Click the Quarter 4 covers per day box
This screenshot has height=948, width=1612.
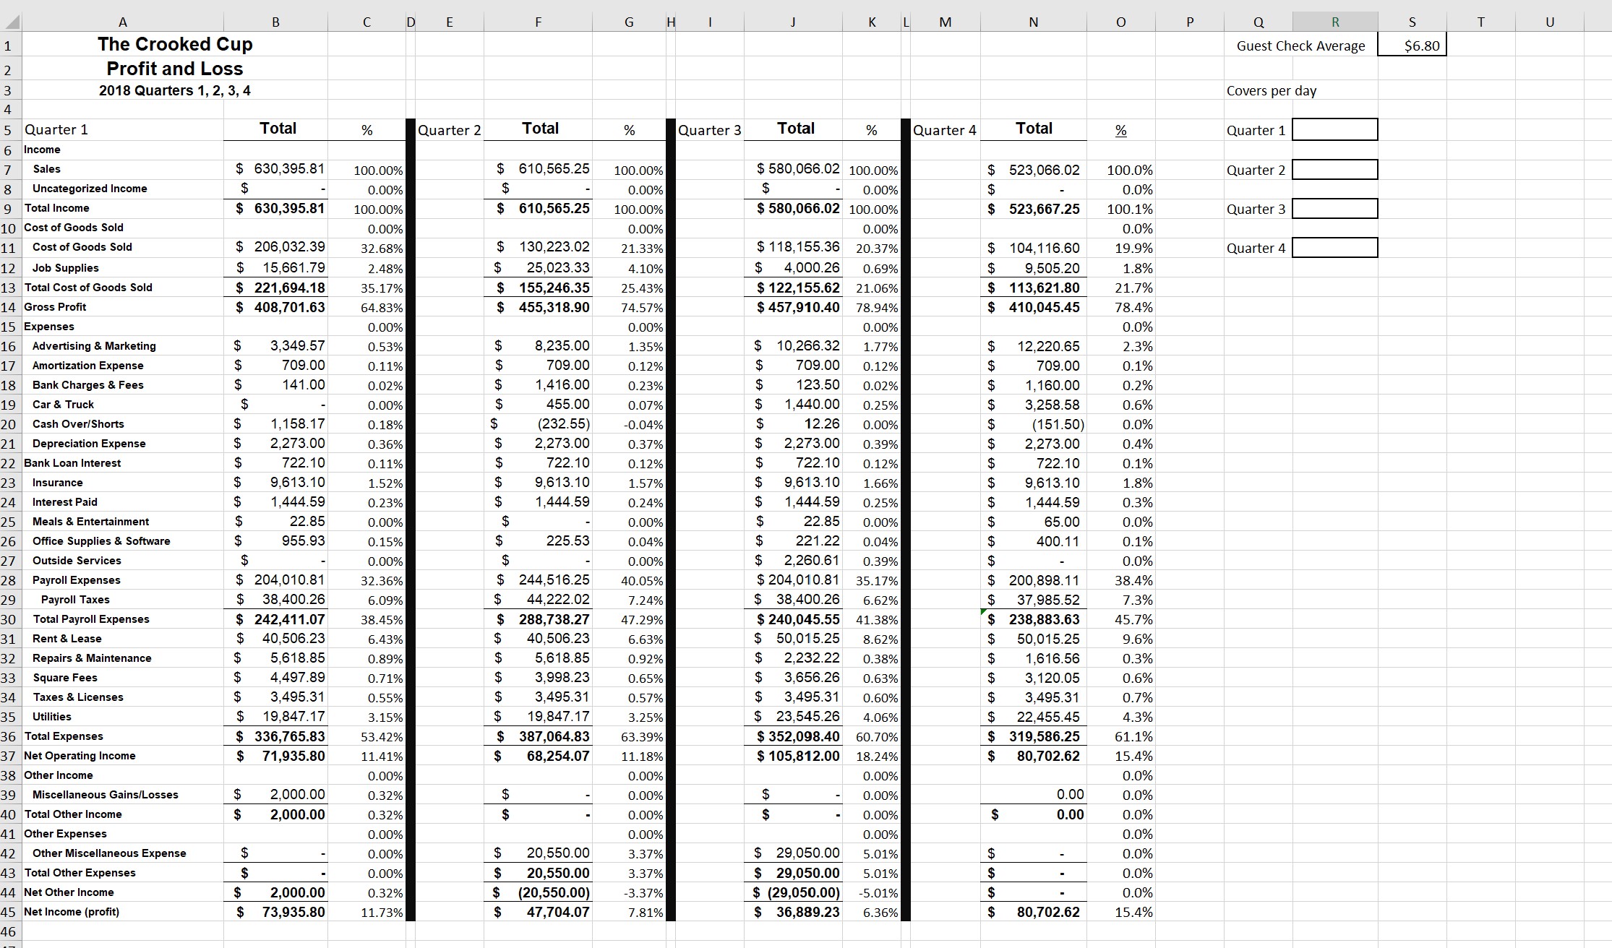(1334, 248)
